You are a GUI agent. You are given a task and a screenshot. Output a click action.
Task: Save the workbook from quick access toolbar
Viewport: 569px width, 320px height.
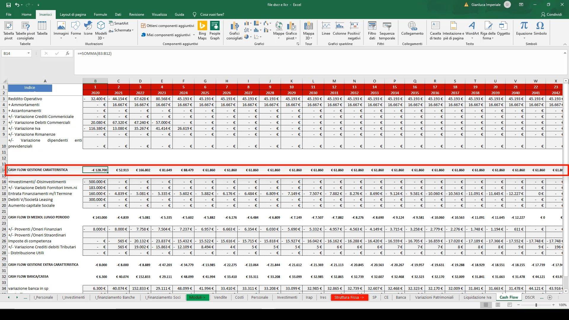pyautogui.click(x=8, y=5)
